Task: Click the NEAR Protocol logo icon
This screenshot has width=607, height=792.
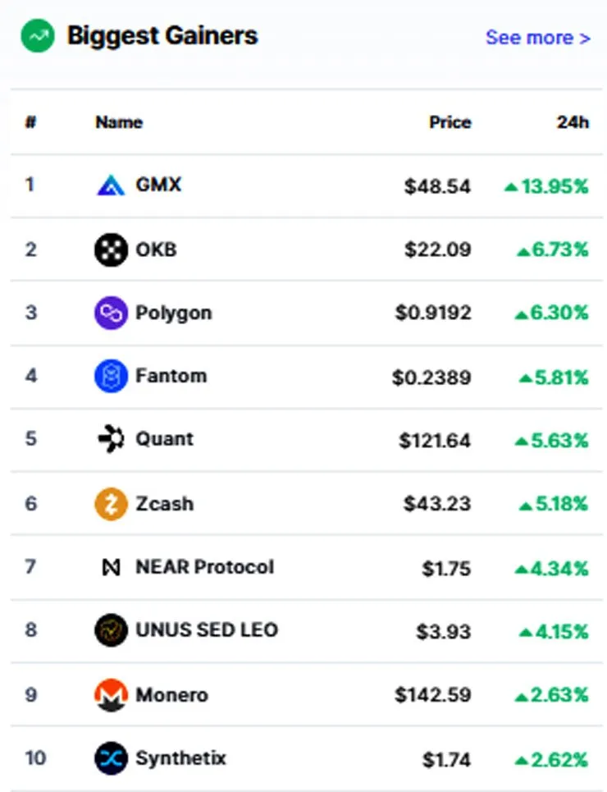Action: pos(111,567)
